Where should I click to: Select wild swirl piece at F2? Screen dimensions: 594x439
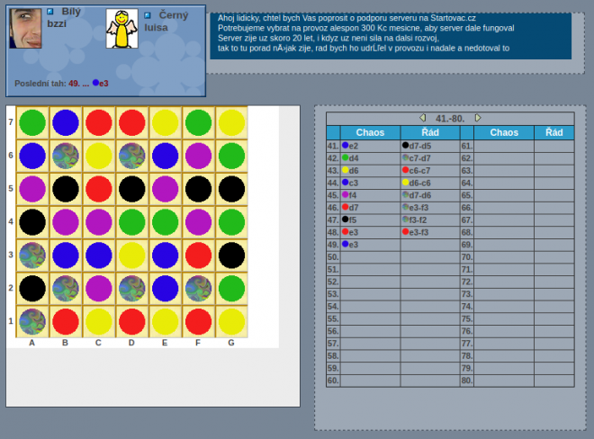[198, 288]
